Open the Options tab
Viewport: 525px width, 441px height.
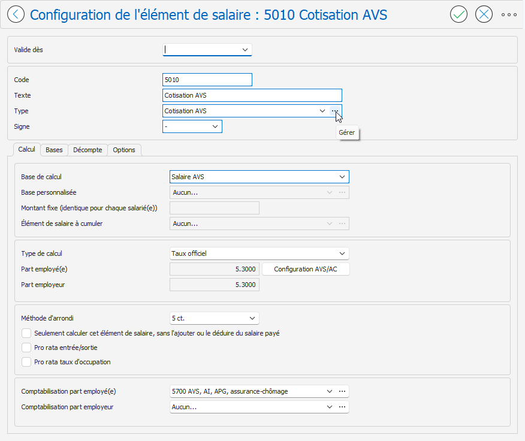124,150
